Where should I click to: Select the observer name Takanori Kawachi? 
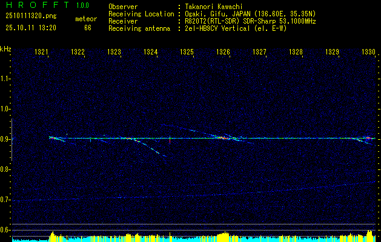point(214,7)
